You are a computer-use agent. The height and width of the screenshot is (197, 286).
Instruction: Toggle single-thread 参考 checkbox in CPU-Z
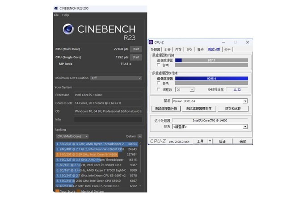coord(158,65)
